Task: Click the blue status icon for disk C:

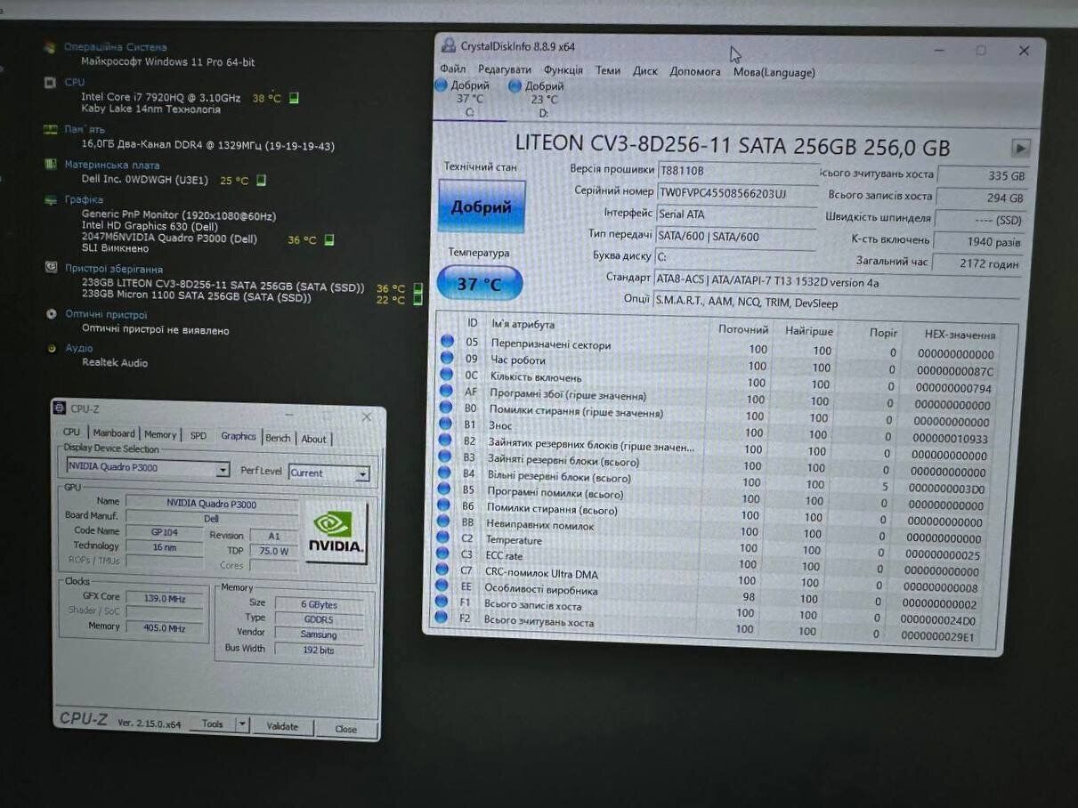Action: [x=441, y=85]
